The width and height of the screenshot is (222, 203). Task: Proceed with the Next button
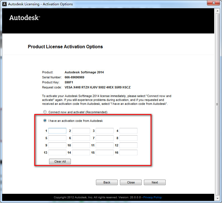[x=155, y=182]
